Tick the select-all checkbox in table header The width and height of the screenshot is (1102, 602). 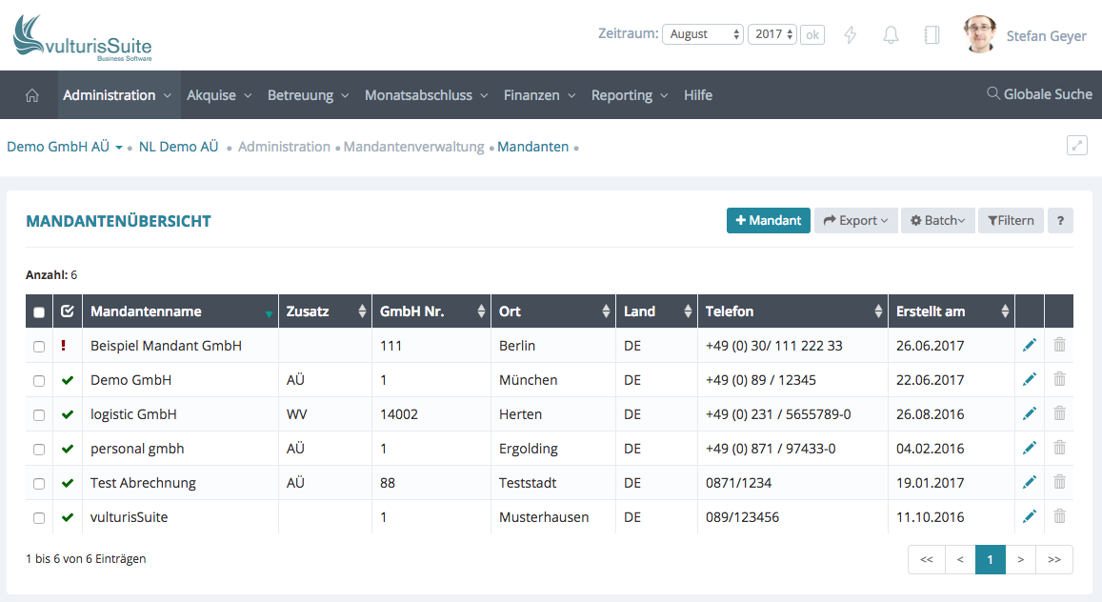coord(39,312)
